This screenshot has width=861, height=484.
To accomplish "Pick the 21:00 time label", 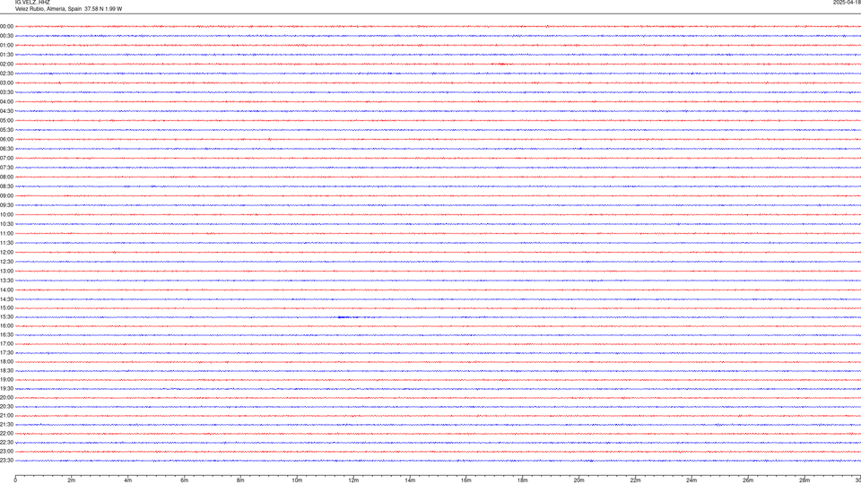I will tap(6, 415).
